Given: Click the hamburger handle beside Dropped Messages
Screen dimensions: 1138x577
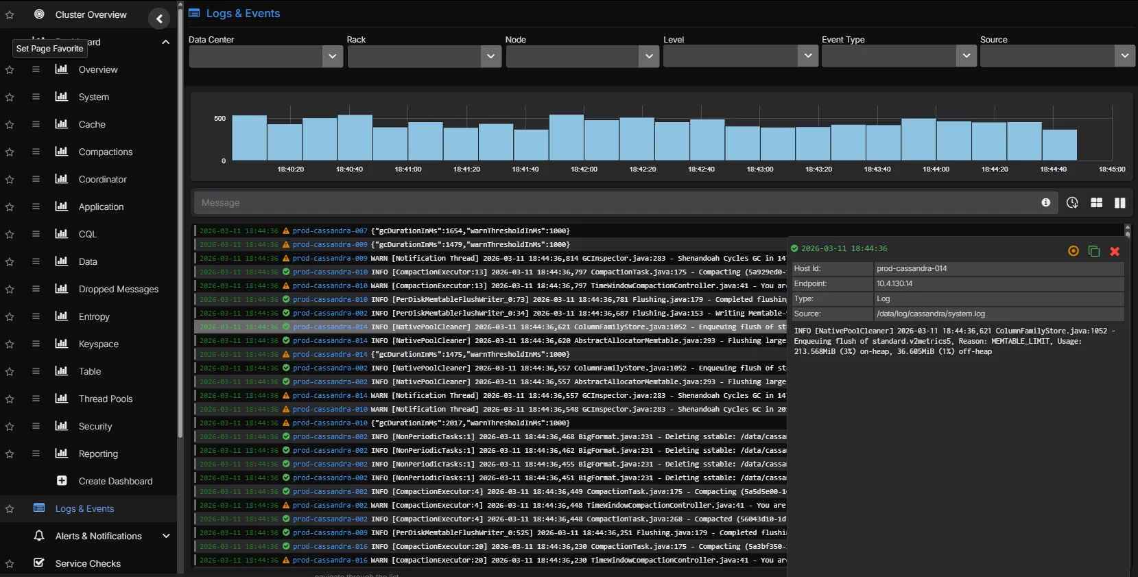Looking at the screenshot, I should [36, 289].
